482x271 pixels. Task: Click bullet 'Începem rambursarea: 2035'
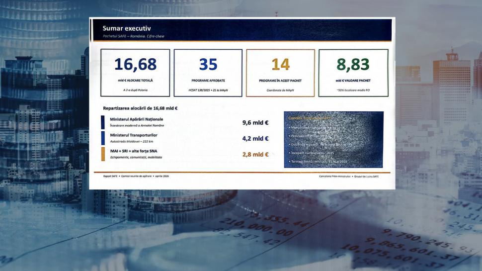tap(311, 153)
